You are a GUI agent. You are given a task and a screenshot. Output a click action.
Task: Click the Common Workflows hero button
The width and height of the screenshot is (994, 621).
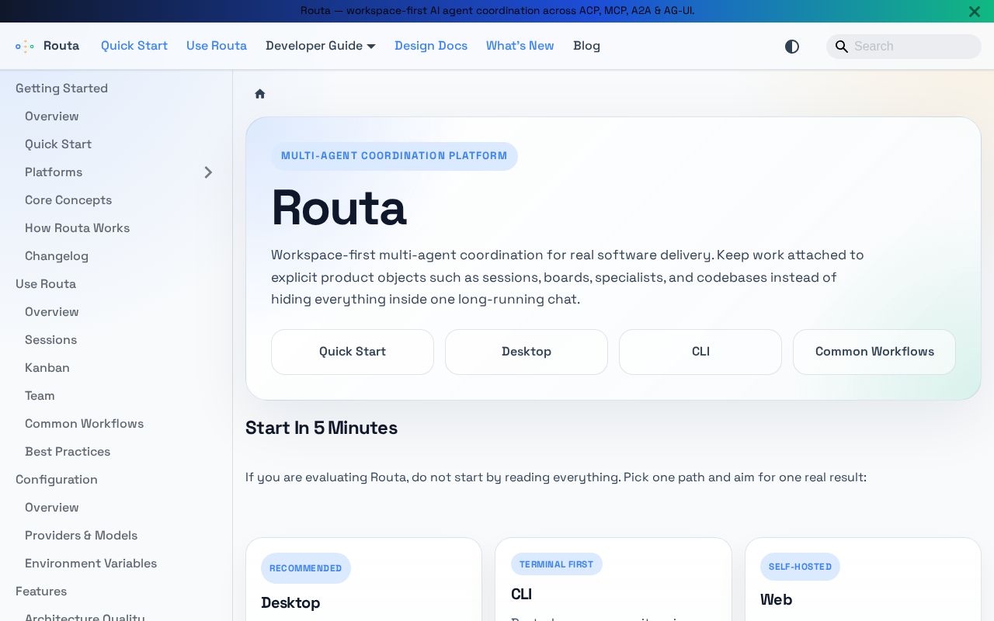[874, 352]
